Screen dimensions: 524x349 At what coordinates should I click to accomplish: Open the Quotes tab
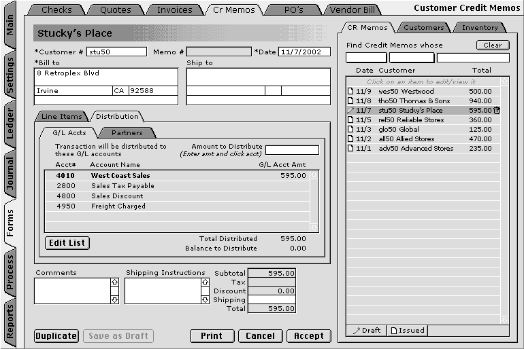[115, 10]
